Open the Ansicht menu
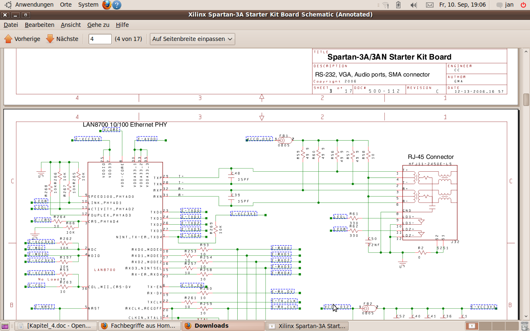Image resolution: width=530 pixels, height=331 pixels. pyautogui.click(x=71, y=25)
